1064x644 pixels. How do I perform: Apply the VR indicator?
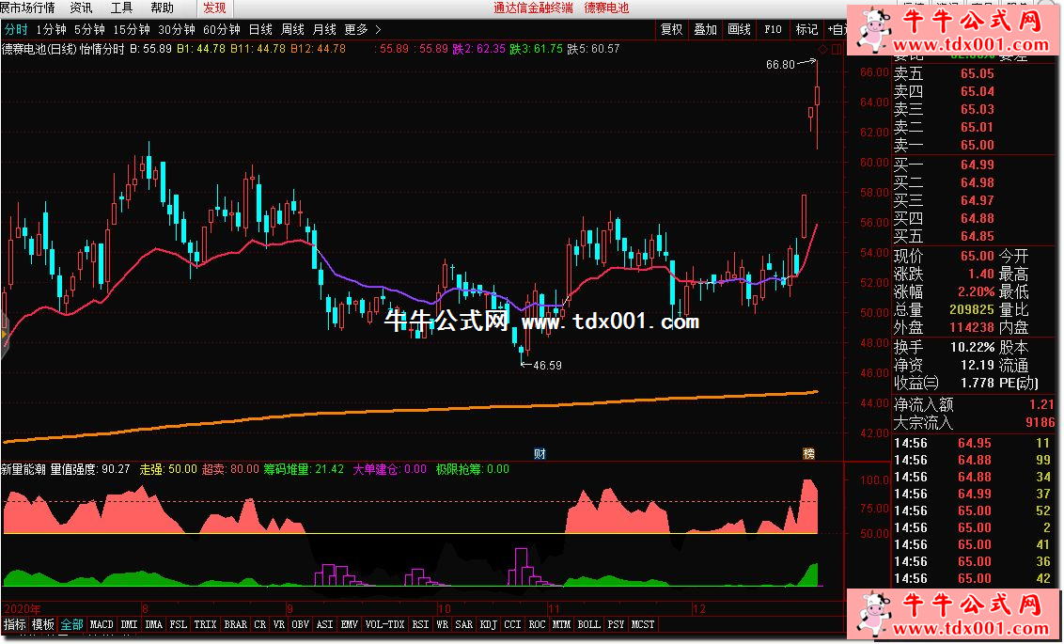(279, 624)
